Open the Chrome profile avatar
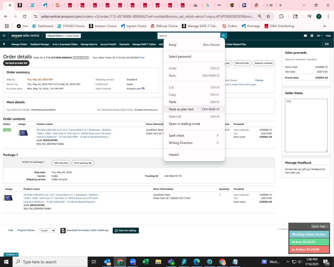This screenshot has width=334, height=267. point(319,16)
